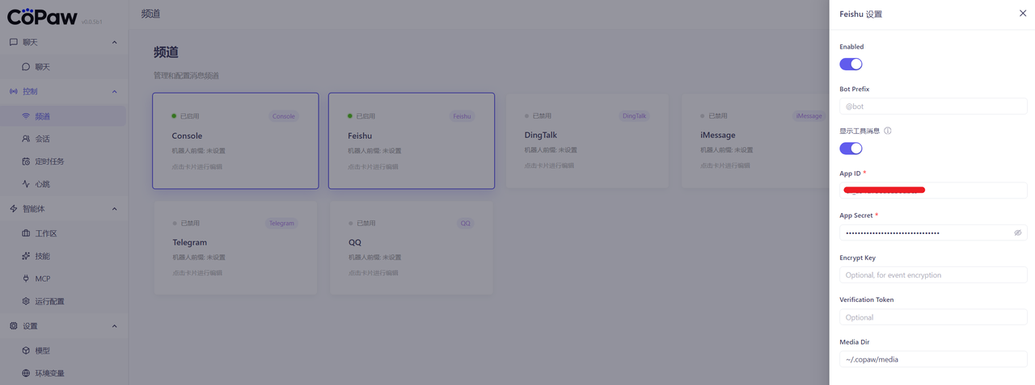
Task: Click the 管理和配置消息频道 subtitle text
Action: [186, 75]
